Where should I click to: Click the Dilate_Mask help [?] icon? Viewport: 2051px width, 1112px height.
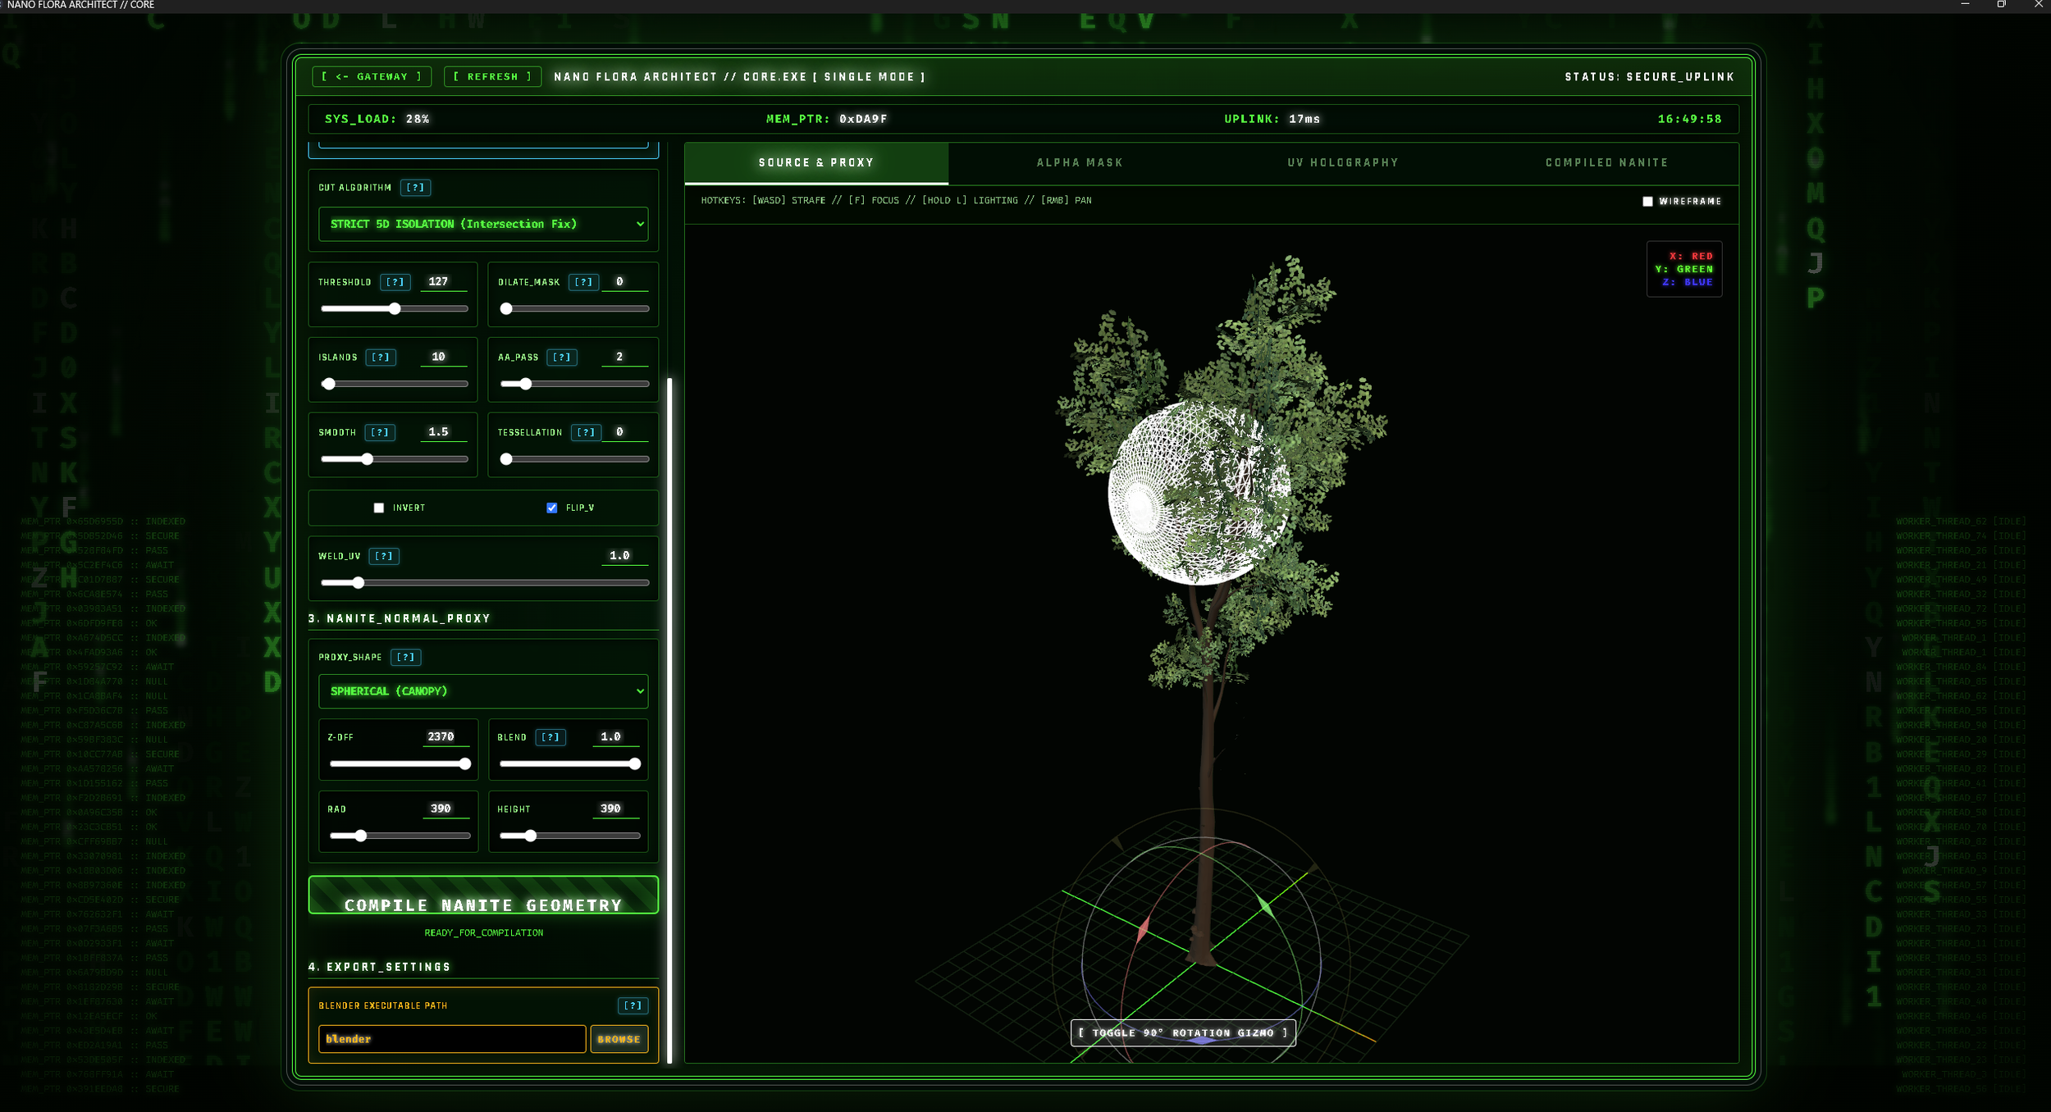click(583, 282)
